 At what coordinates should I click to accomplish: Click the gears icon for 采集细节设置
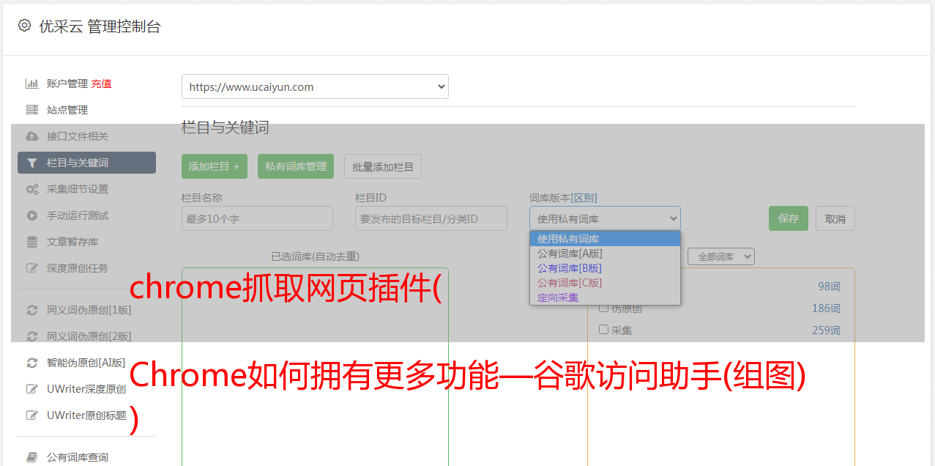click(x=31, y=189)
